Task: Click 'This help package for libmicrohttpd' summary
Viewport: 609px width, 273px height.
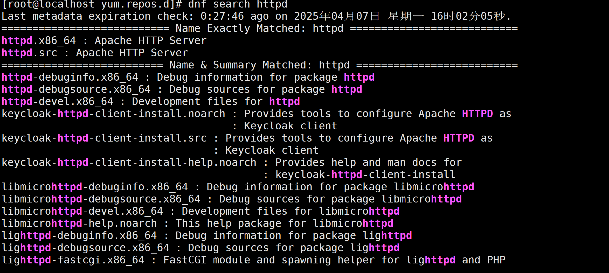Action: (x=285, y=223)
